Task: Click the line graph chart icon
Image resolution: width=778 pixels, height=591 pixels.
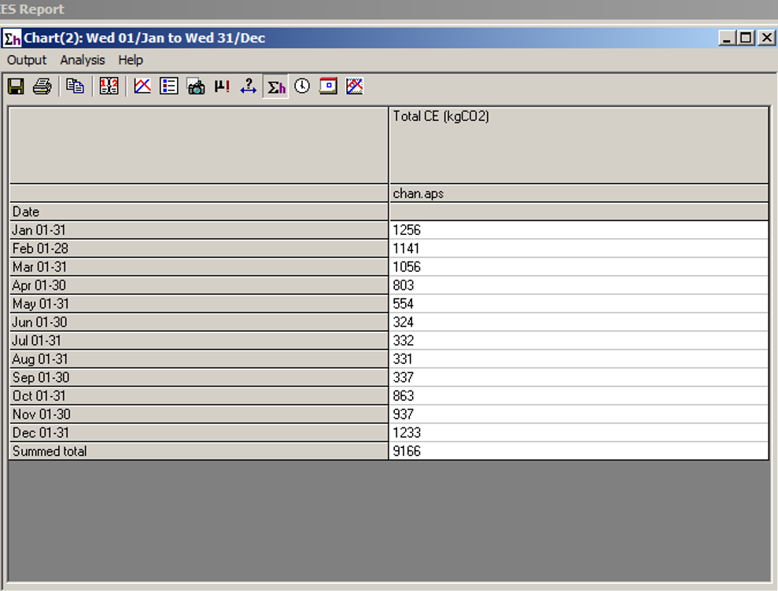Action: pyautogui.click(x=142, y=86)
